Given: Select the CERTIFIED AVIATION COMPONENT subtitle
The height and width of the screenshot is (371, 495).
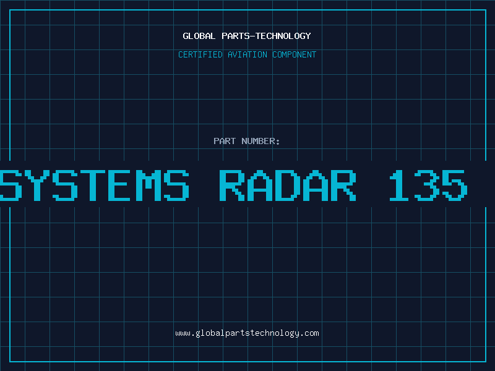Looking at the screenshot, I should coord(247,54).
